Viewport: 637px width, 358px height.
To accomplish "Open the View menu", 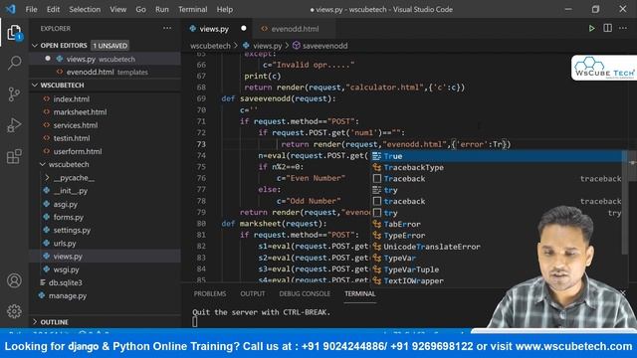I will tap(117, 9).
